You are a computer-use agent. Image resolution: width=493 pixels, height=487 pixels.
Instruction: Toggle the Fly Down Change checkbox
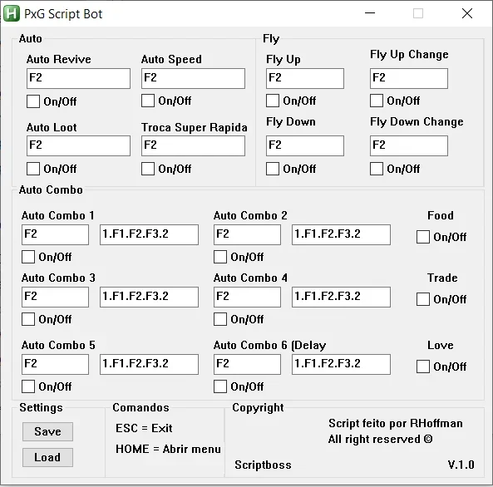[377, 169]
